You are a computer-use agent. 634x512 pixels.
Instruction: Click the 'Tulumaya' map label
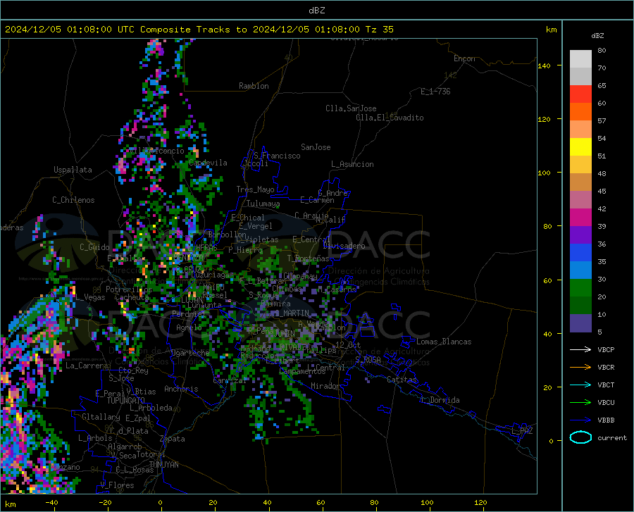pyautogui.click(x=263, y=204)
